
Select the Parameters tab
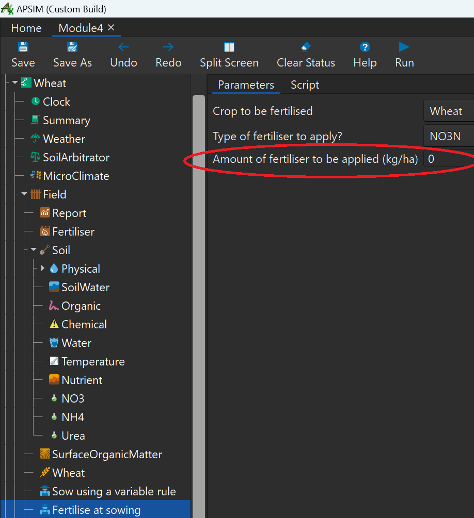click(x=246, y=85)
